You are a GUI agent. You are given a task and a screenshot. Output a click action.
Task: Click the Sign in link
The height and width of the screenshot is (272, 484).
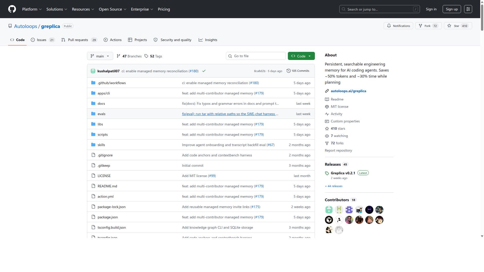click(431, 9)
